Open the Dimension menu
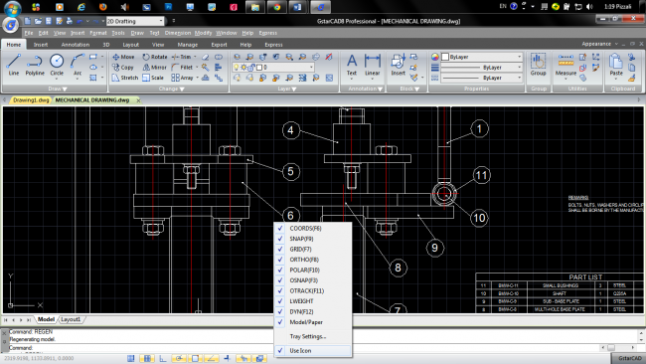The image size is (646, 364). point(178,33)
